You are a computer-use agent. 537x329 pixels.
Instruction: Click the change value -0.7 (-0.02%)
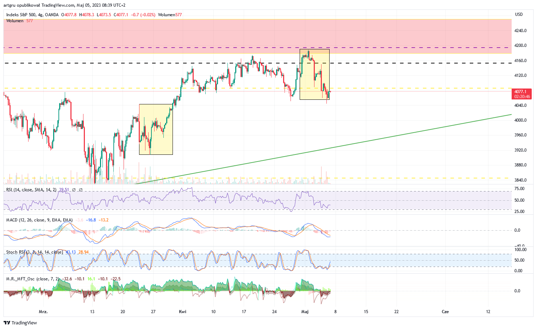point(143,15)
